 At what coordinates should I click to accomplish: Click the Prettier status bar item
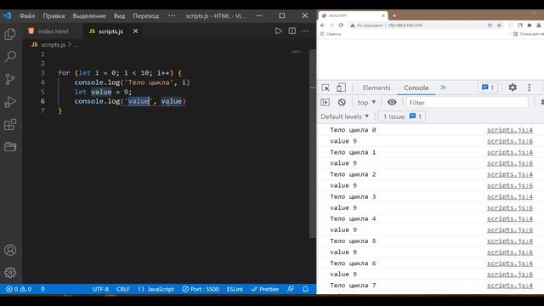[x=264, y=289]
